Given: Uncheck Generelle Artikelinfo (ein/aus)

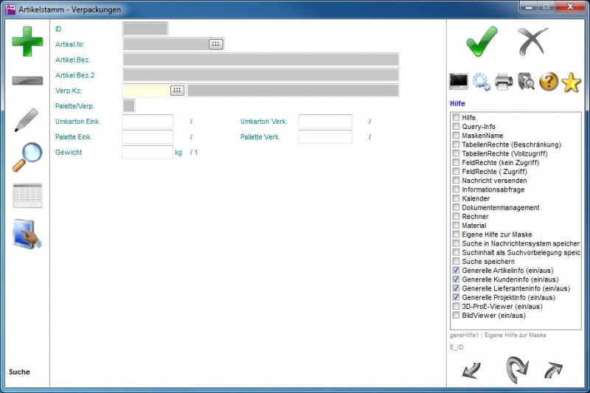Looking at the screenshot, I should (457, 271).
